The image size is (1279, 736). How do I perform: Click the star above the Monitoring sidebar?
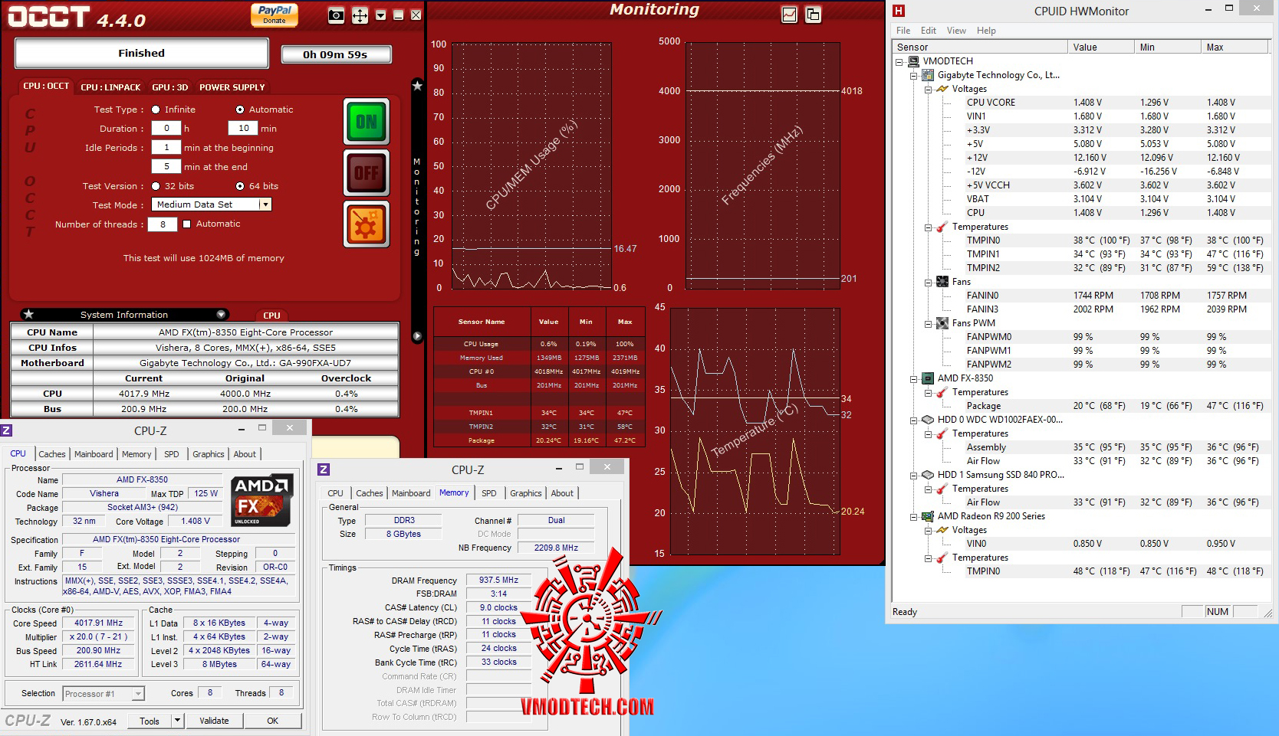417,86
